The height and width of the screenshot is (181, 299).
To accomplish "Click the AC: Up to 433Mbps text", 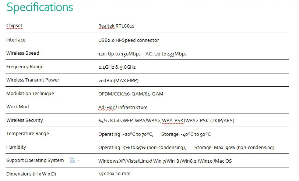I will point(166,54).
